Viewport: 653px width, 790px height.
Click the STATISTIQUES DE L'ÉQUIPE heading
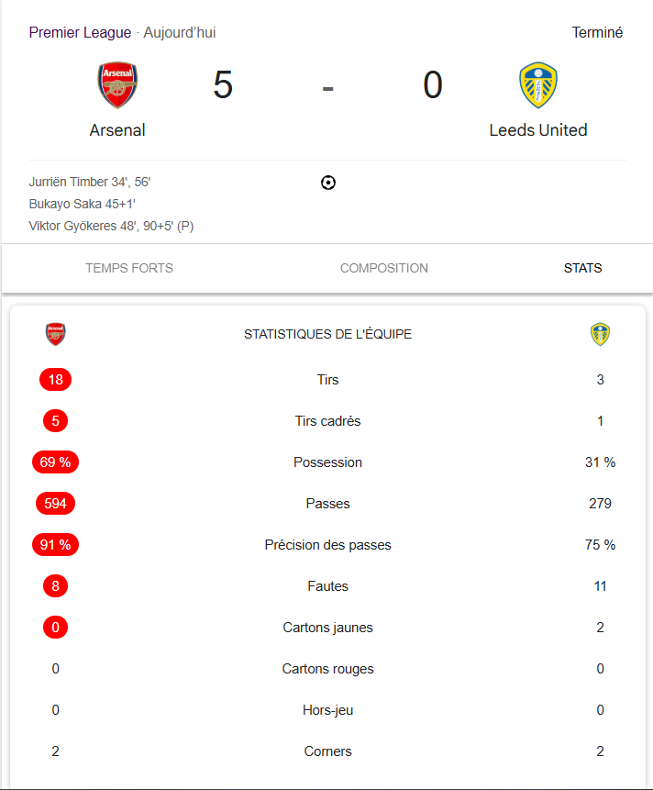(x=327, y=334)
